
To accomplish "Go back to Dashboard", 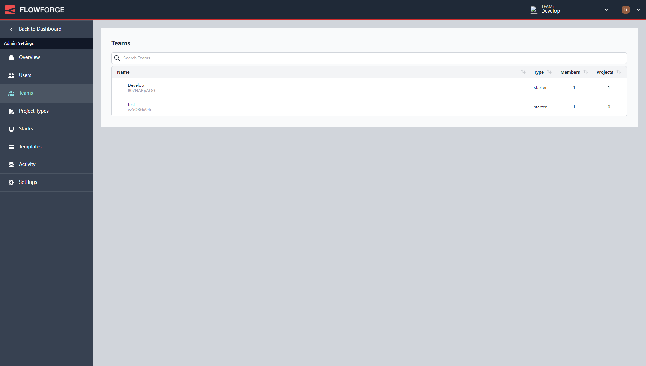I will 40,29.
